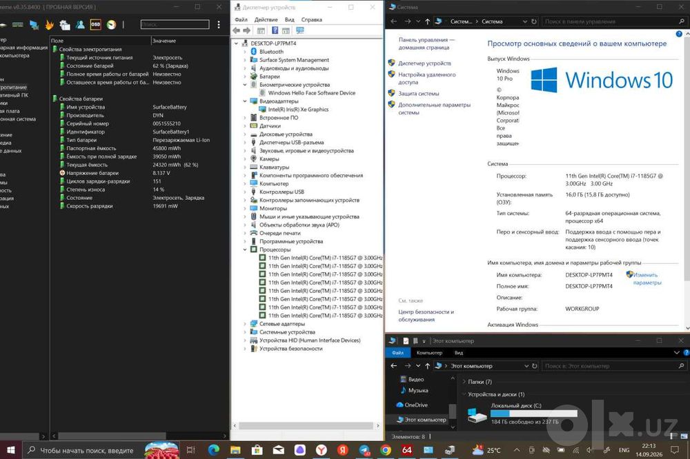690x459 pixels.
Task: Click search field in Этот компьютер window
Action: [614, 366]
